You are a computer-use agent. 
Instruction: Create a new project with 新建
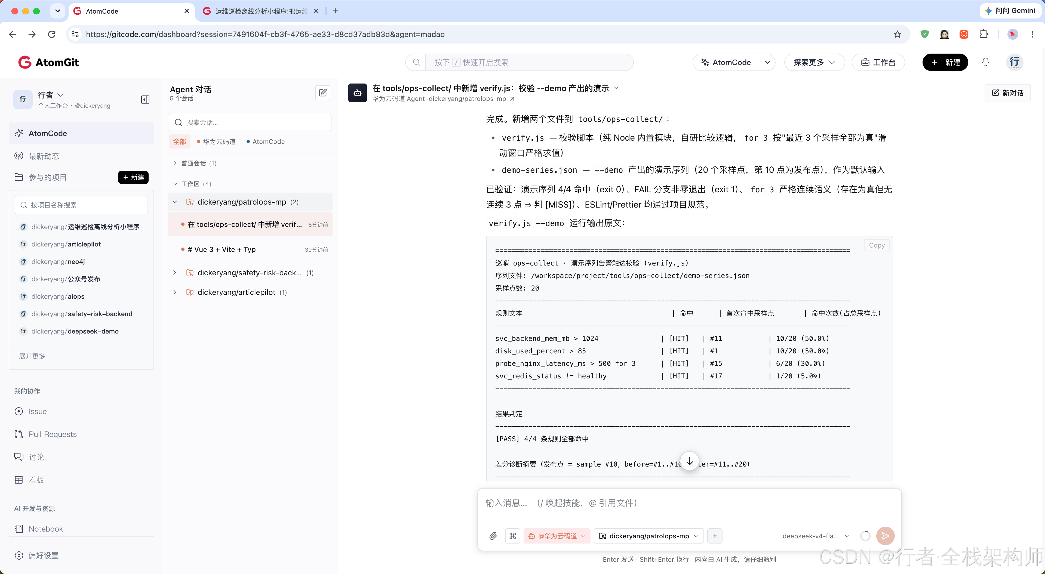133,177
